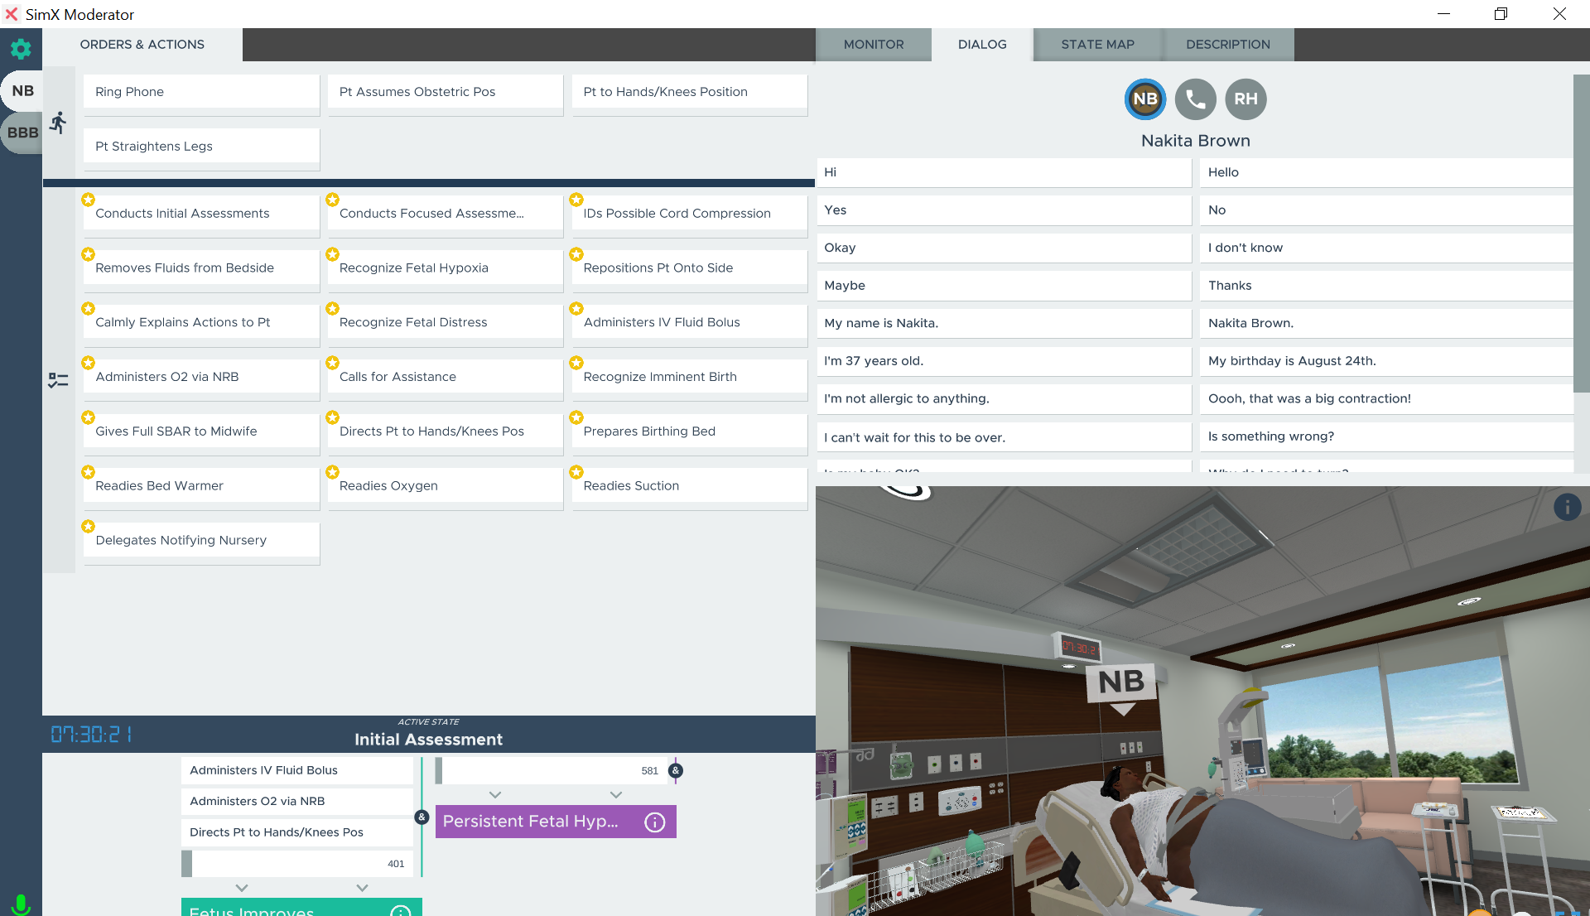Check the Readies Suction action
The image size is (1590, 916).
[689, 486]
